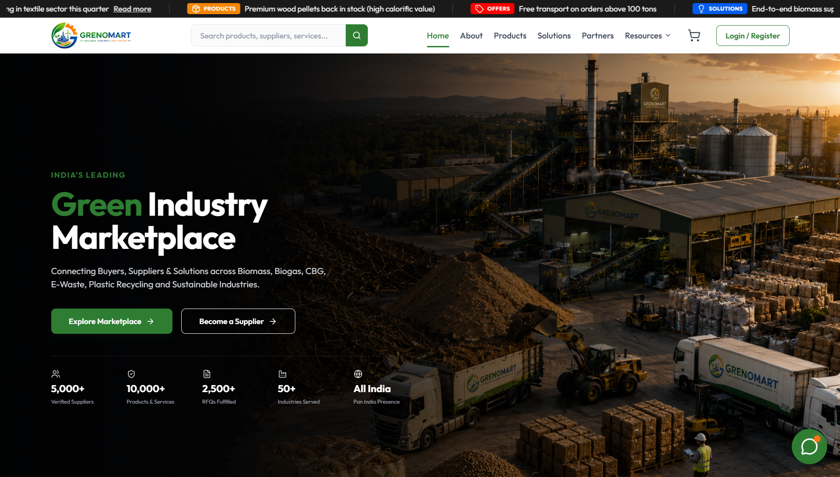Click Become a Supplier button
The width and height of the screenshot is (840, 477).
(238, 321)
